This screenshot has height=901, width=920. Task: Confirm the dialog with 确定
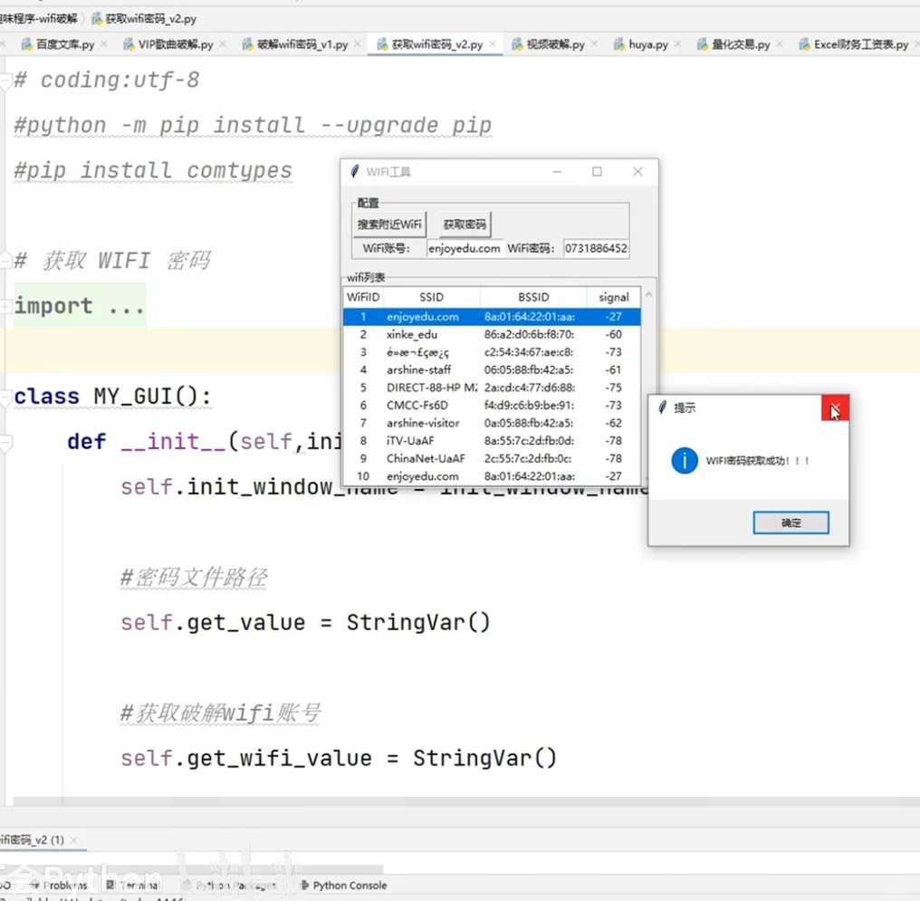click(791, 522)
